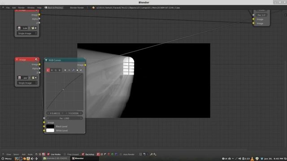287x161 pixels.
Task: Toggle the Backdrop checkbox
Action: (x=83, y=154)
